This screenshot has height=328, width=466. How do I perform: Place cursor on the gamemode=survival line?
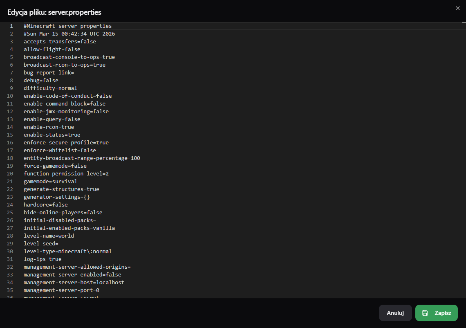coord(50,182)
